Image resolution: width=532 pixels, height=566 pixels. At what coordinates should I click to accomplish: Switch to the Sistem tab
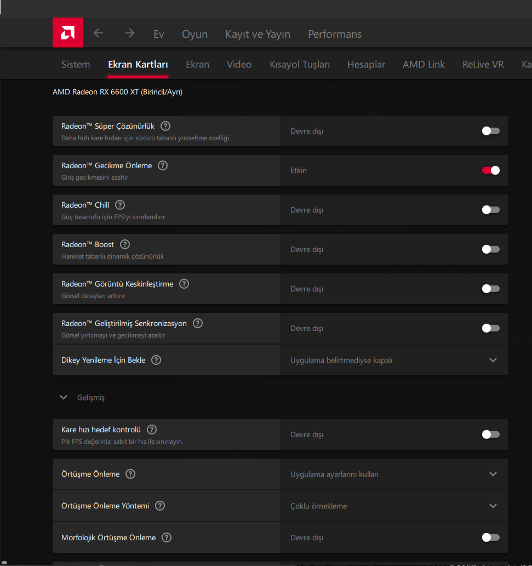pyautogui.click(x=76, y=64)
